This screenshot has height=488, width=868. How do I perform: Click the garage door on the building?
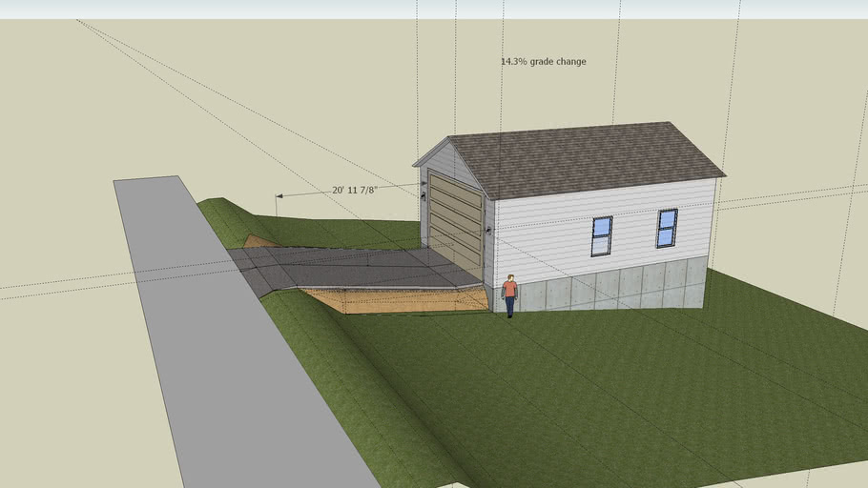pos(455,222)
